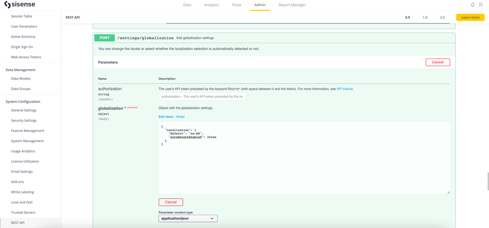The height and width of the screenshot is (228, 489).
Task: Click Cancel below the JSON editor
Action: [171, 202]
